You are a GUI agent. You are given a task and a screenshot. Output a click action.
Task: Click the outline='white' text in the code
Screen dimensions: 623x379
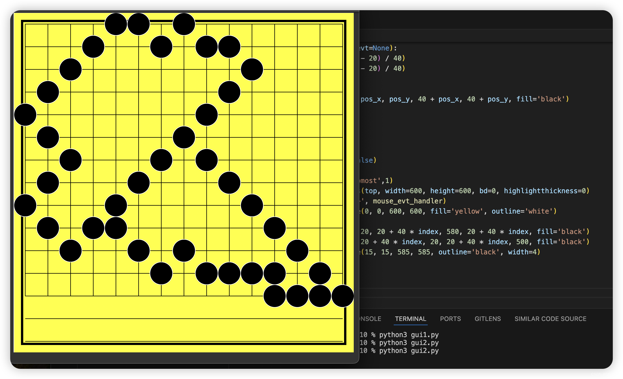[x=522, y=211]
